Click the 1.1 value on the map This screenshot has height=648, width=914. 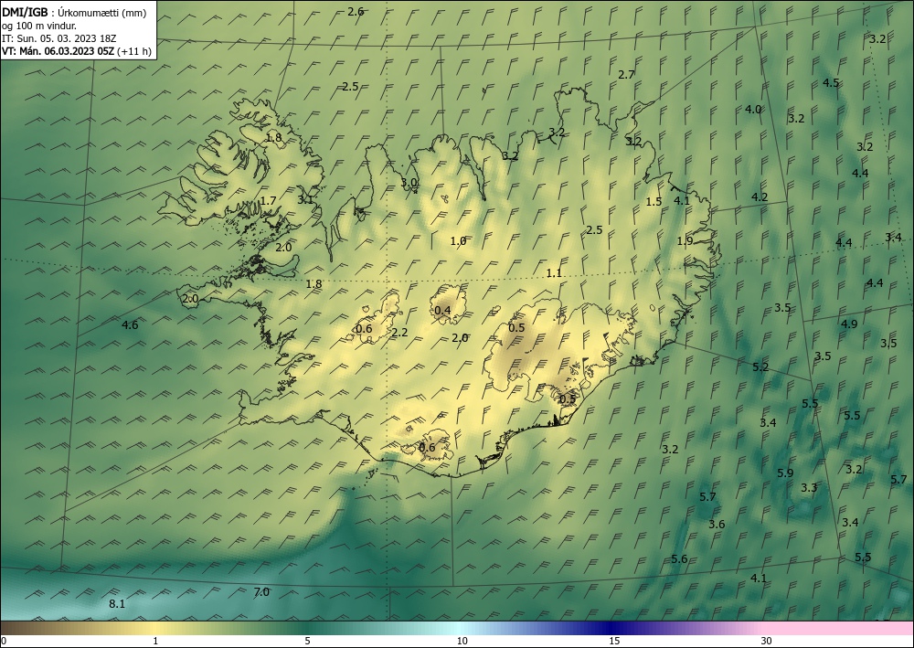coord(554,272)
